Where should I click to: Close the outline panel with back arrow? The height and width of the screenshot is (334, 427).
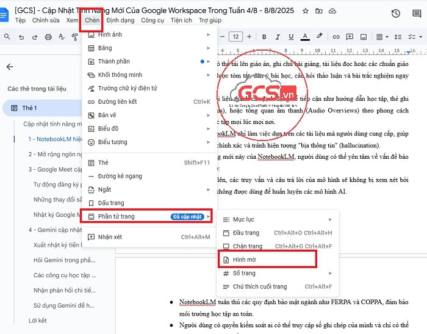tap(9, 67)
